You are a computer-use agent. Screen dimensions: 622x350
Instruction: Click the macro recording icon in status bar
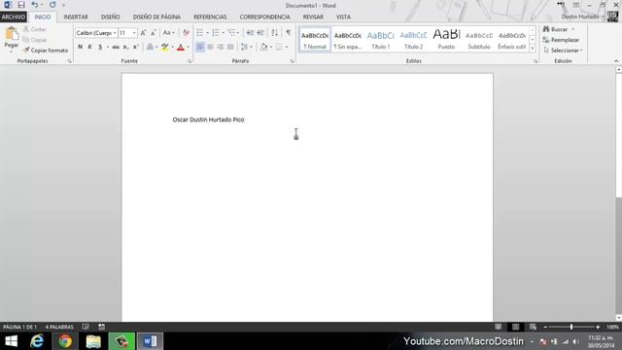pyautogui.click(x=101, y=327)
